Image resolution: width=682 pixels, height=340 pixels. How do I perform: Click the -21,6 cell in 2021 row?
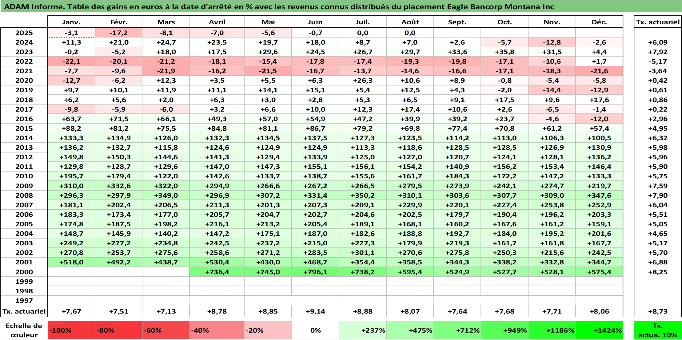pos(599,71)
